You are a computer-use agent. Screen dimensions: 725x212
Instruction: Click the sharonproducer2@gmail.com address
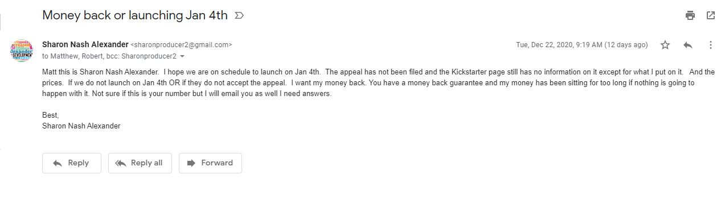tap(182, 45)
